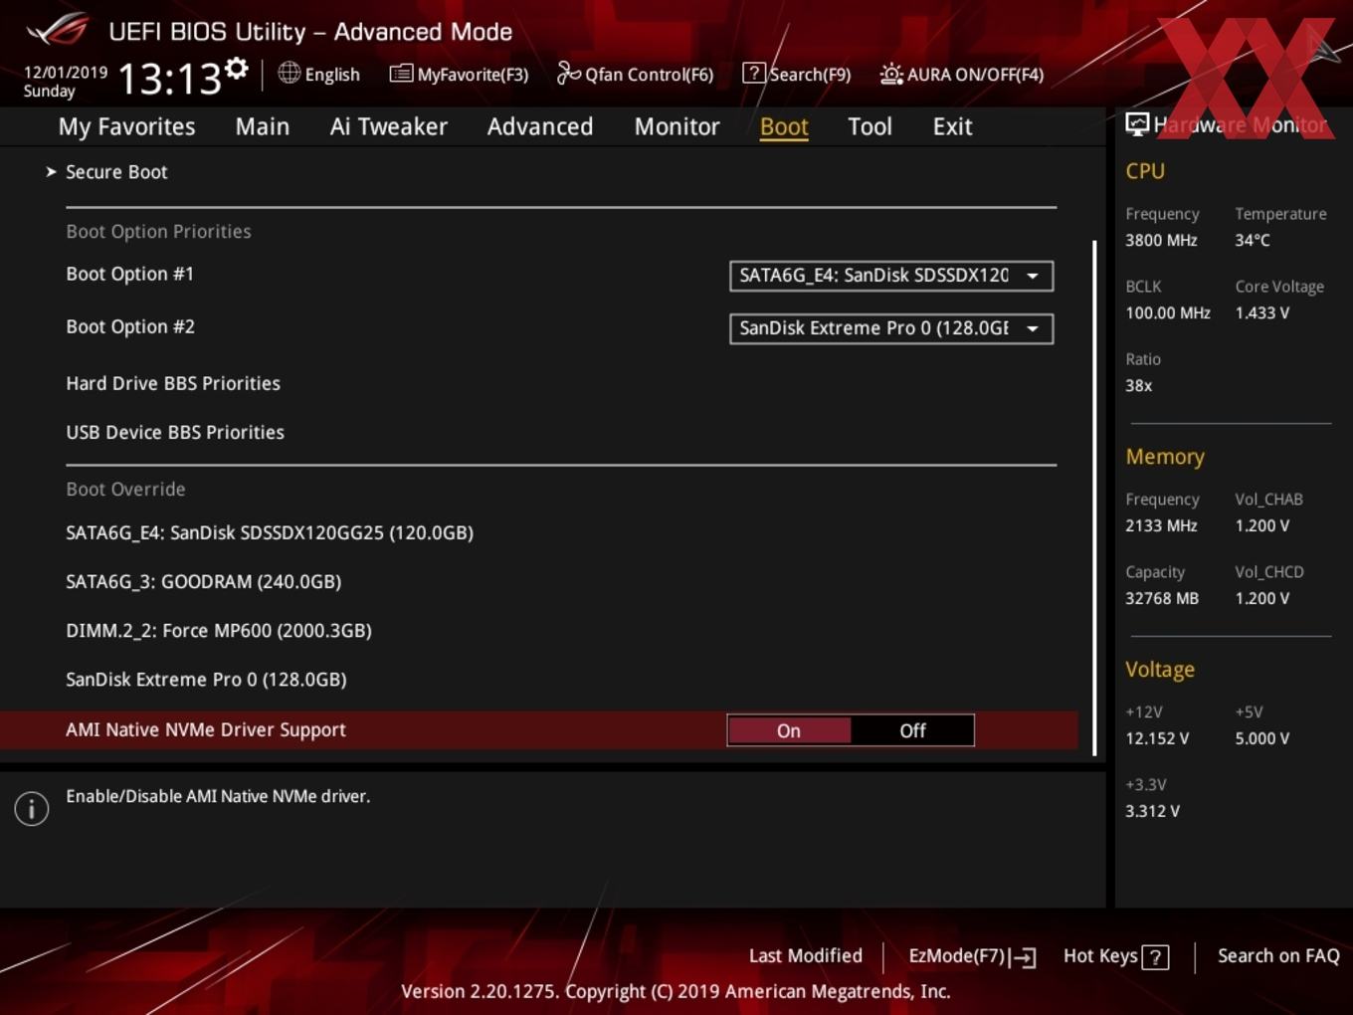Viewport: 1353px width, 1015px height.
Task: Open the clock settings gear icon
Action: [236, 69]
